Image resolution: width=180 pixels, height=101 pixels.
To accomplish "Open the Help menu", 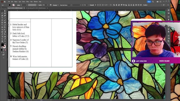I will [x=40, y=2].
